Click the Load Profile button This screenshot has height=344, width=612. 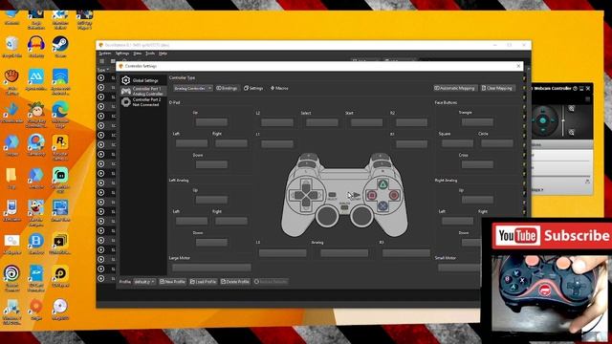(x=203, y=282)
